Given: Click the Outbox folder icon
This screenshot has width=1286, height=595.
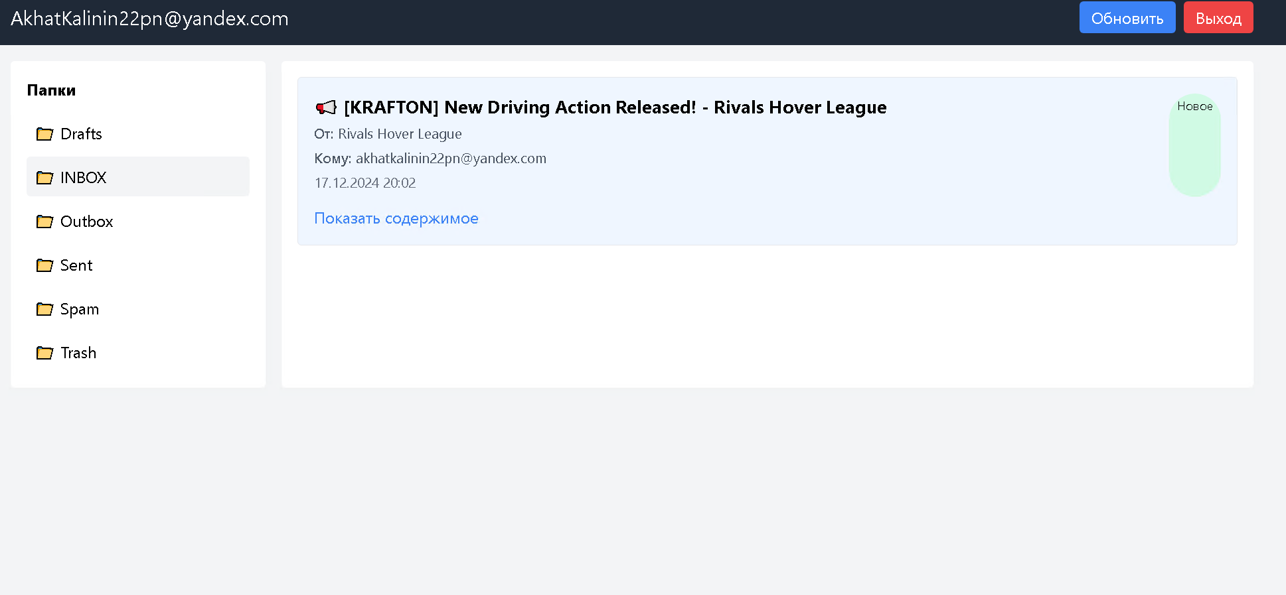Looking at the screenshot, I should (44, 222).
